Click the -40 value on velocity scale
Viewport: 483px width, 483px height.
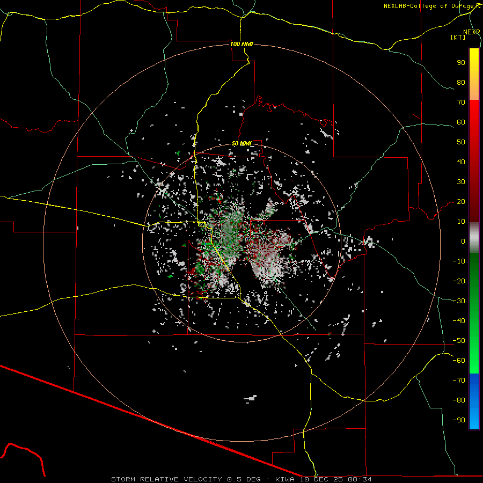point(459,321)
